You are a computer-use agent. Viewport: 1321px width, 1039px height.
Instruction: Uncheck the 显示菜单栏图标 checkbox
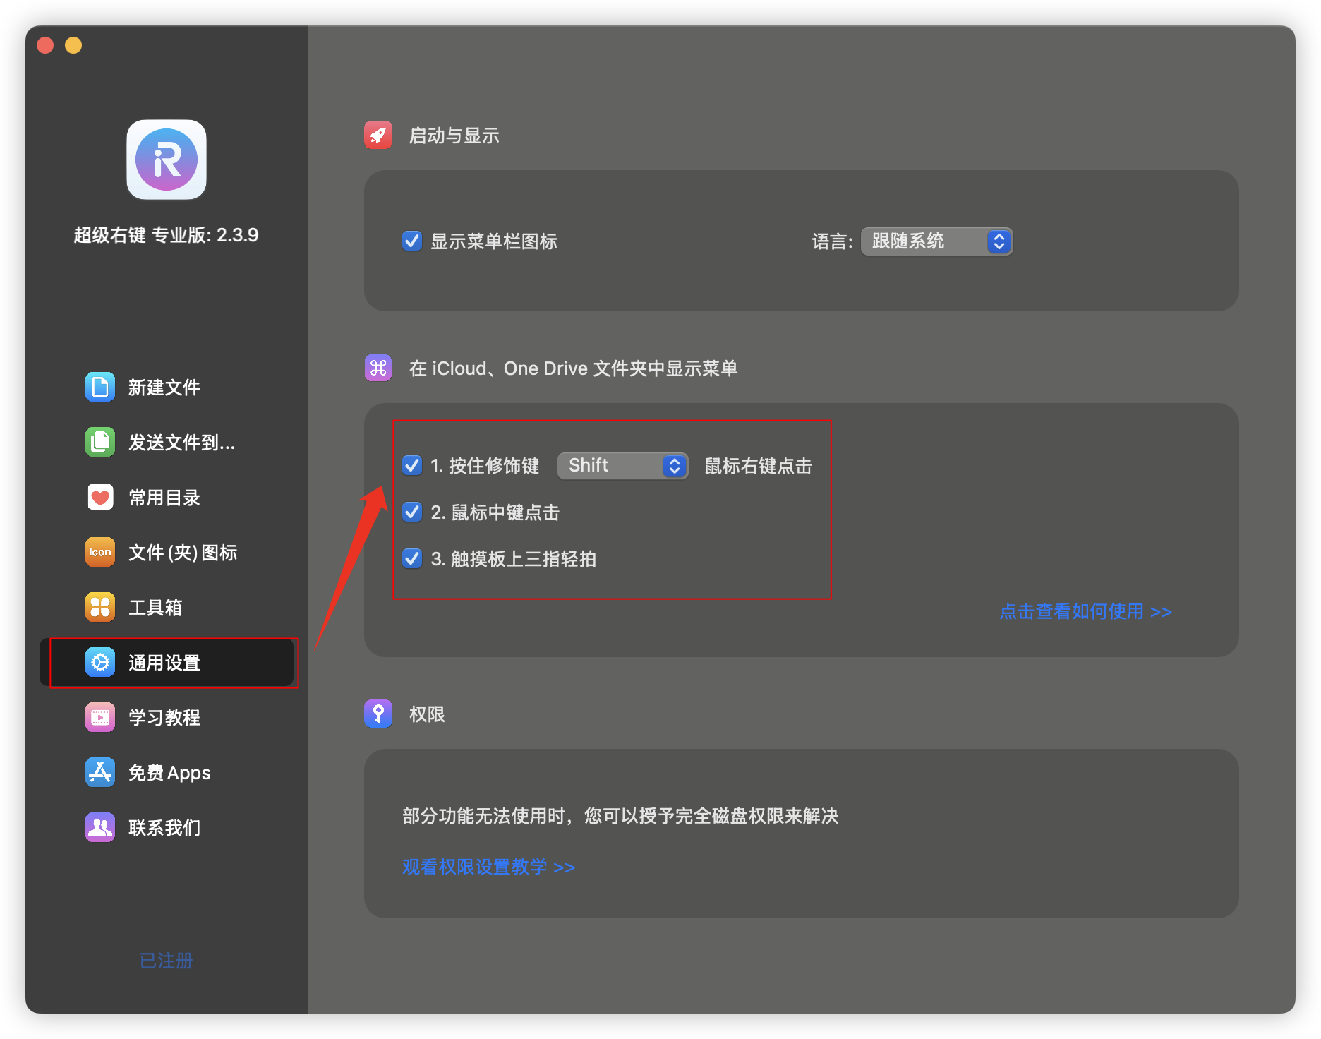click(x=412, y=241)
